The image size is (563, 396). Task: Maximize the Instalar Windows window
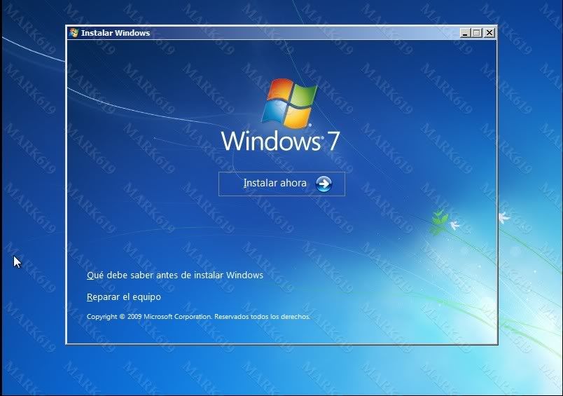[x=477, y=33]
